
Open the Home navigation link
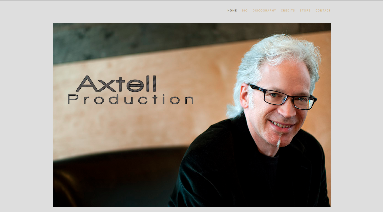(232, 10)
